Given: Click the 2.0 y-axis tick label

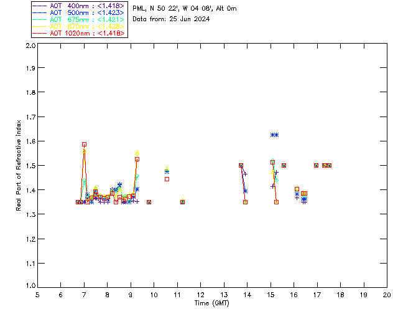Looking at the screenshot, I should (30, 45).
